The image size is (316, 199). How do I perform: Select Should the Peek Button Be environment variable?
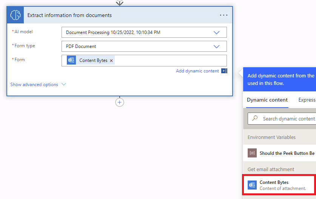(x=287, y=153)
